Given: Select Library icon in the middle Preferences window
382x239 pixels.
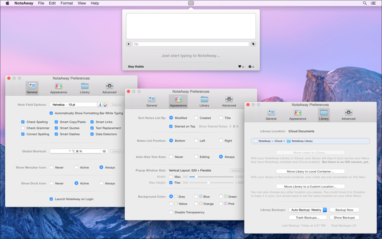Looking at the screenshot, I should click(x=204, y=101).
